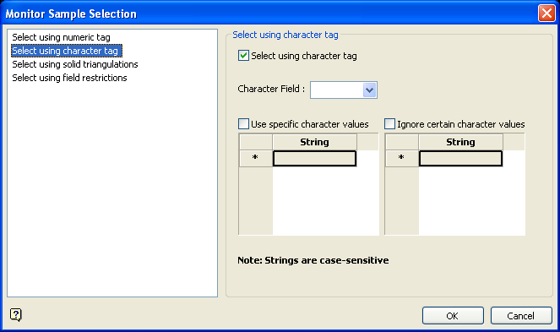Uncheck Select using character tag checkbox
Image resolution: width=560 pixels, height=332 pixels.
243,56
